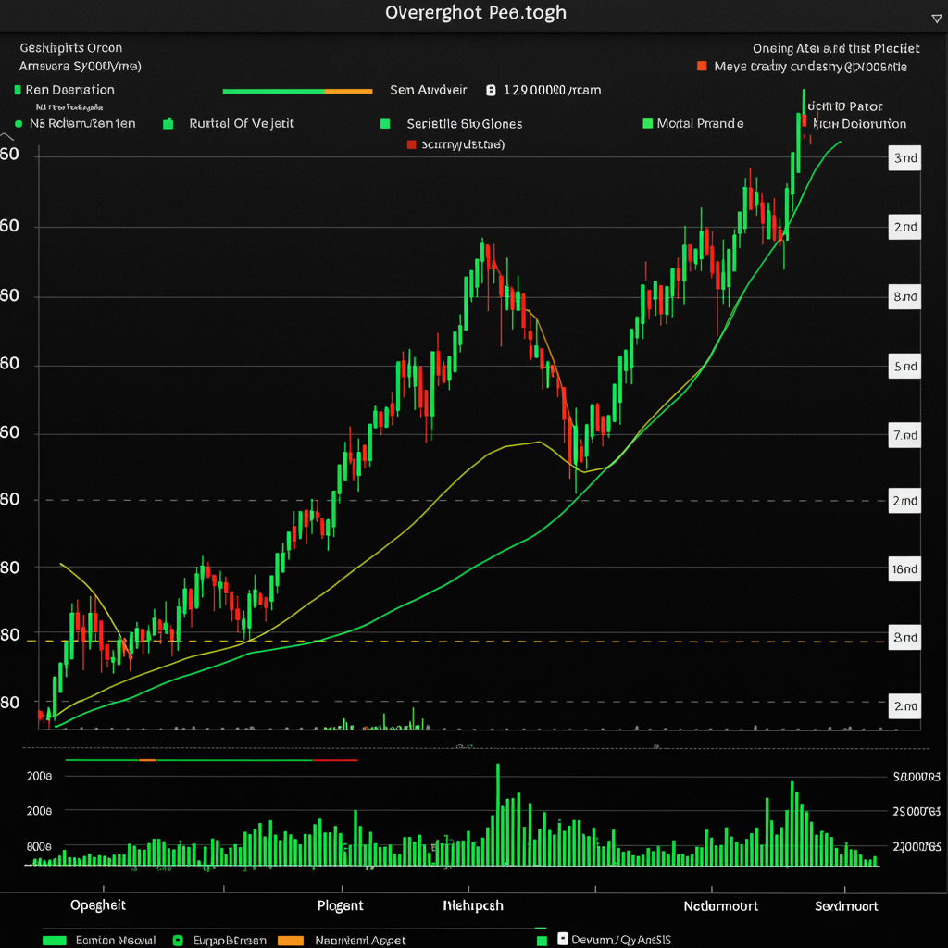Click the green square left of the Devunn icon

point(542,941)
